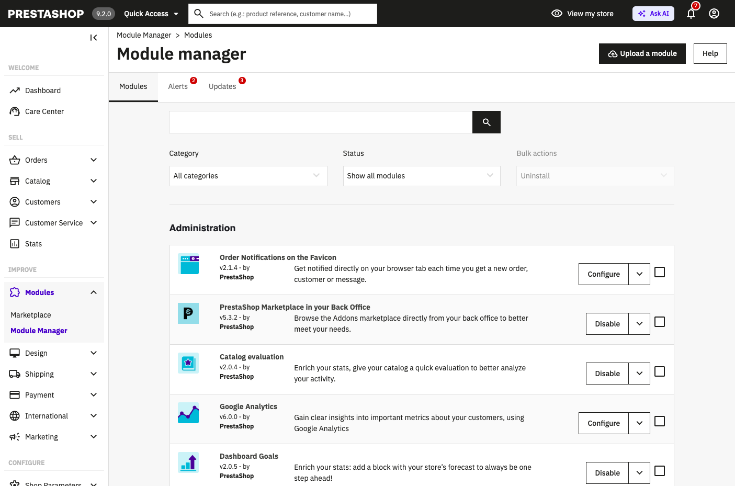Tick the Catalog evaluation module checkbox
735x486 pixels.
pos(660,371)
